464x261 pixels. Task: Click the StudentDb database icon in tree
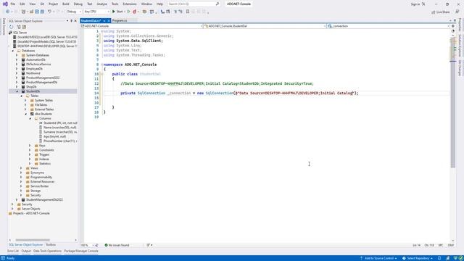23,91
